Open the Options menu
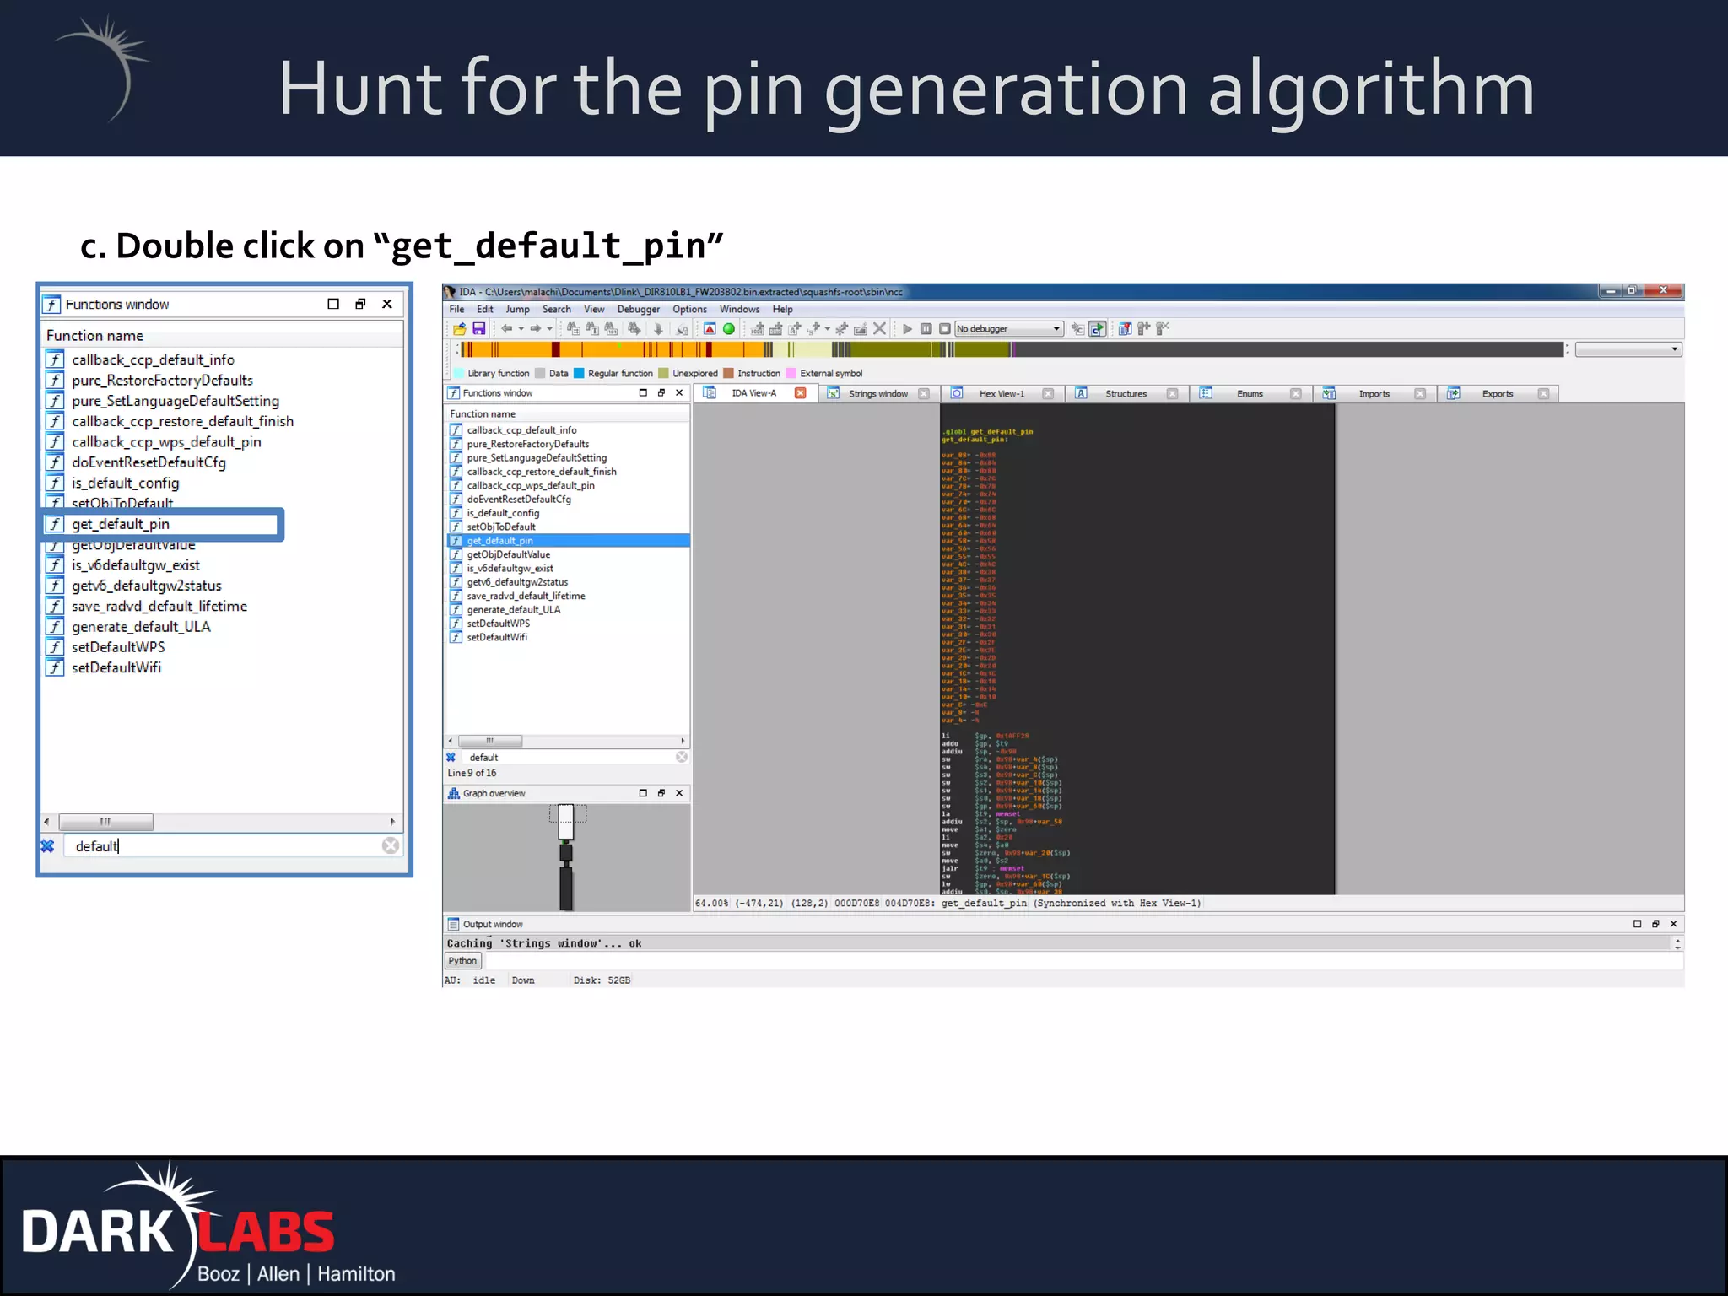1728x1296 pixels. tap(689, 310)
